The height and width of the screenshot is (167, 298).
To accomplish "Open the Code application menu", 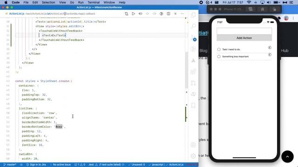I will pos(15,2).
